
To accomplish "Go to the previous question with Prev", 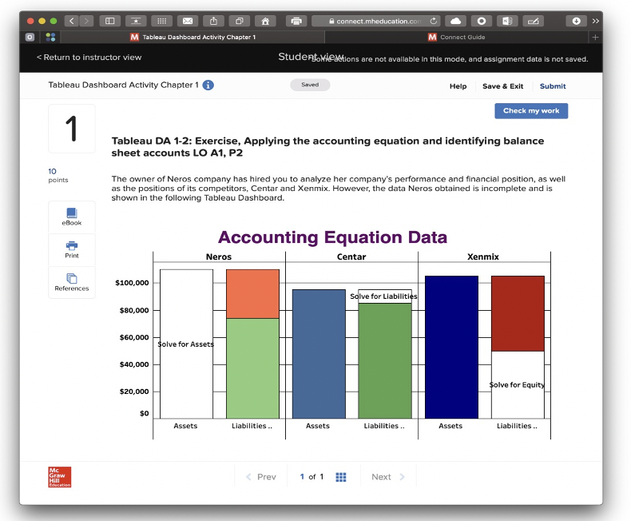I will point(260,477).
